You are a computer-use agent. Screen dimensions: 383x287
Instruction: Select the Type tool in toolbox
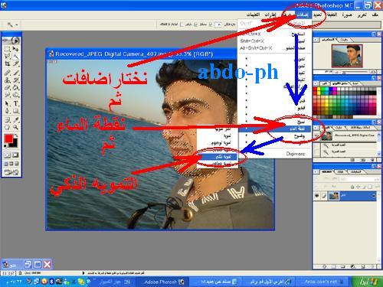[x=16, y=103]
